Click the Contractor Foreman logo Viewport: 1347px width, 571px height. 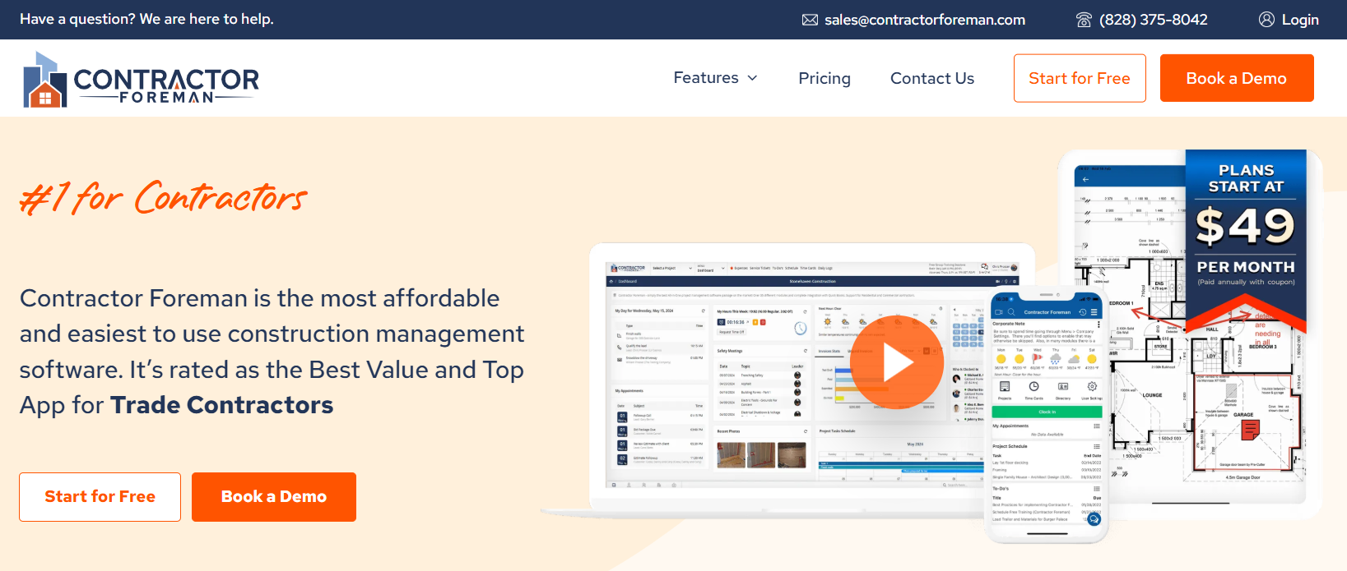(141, 80)
